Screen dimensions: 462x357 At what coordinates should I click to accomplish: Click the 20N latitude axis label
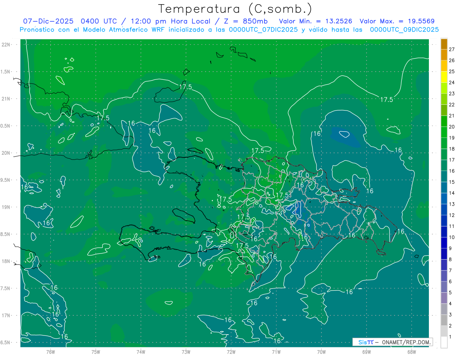point(7,153)
